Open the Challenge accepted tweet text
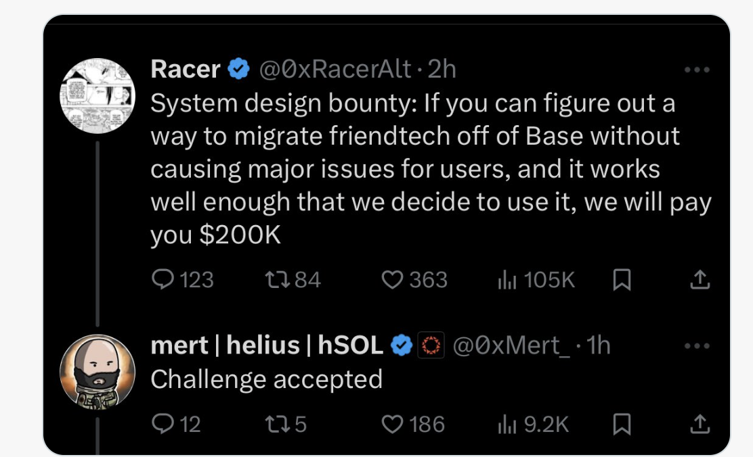 pyautogui.click(x=266, y=379)
